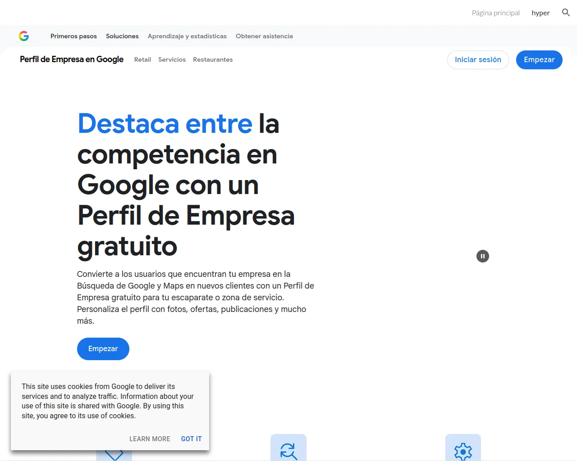Click the refresh-search feature icon
Viewport: 577px width, 461px height.
(x=288, y=447)
